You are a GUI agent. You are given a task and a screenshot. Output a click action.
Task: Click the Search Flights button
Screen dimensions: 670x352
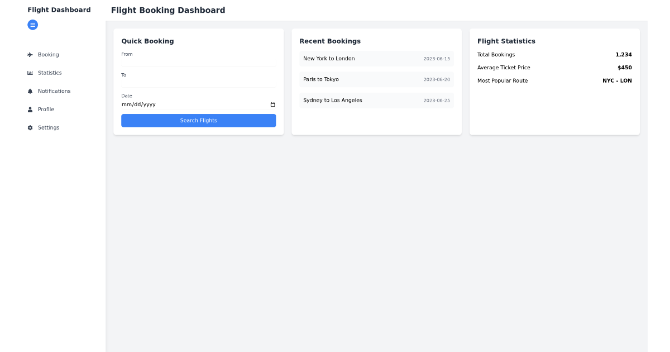tap(198, 120)
